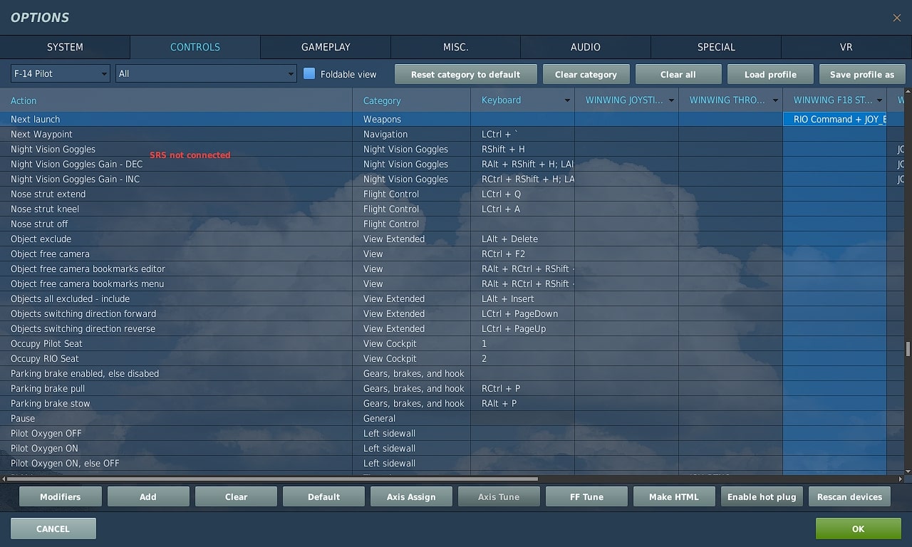Open the Modifiers panel button

(61, 497)
